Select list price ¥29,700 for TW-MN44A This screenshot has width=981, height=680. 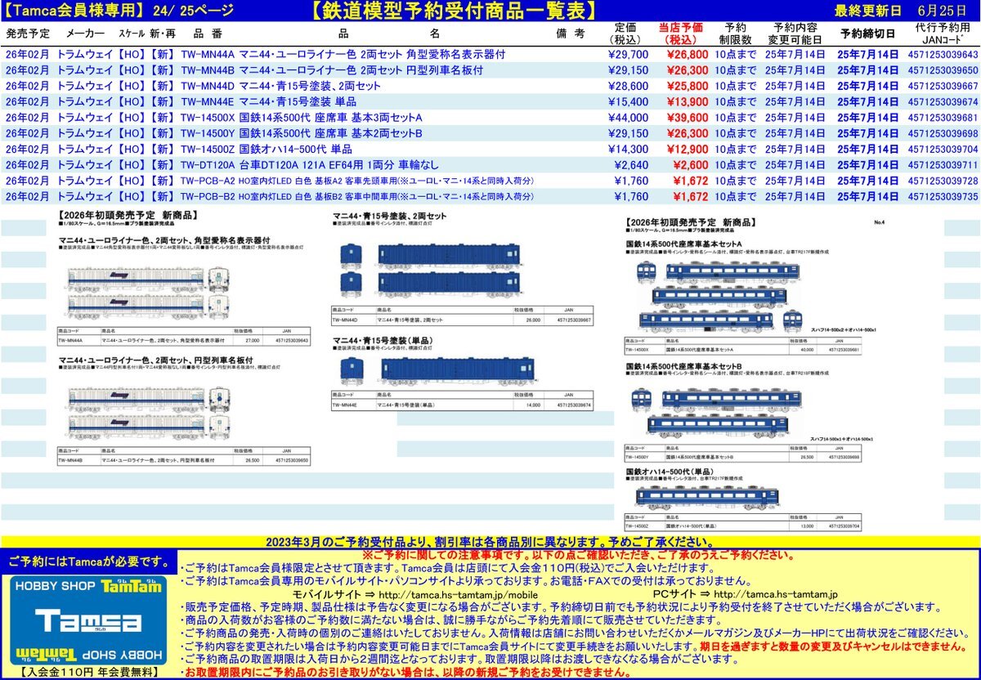click(x=629, y=55)
